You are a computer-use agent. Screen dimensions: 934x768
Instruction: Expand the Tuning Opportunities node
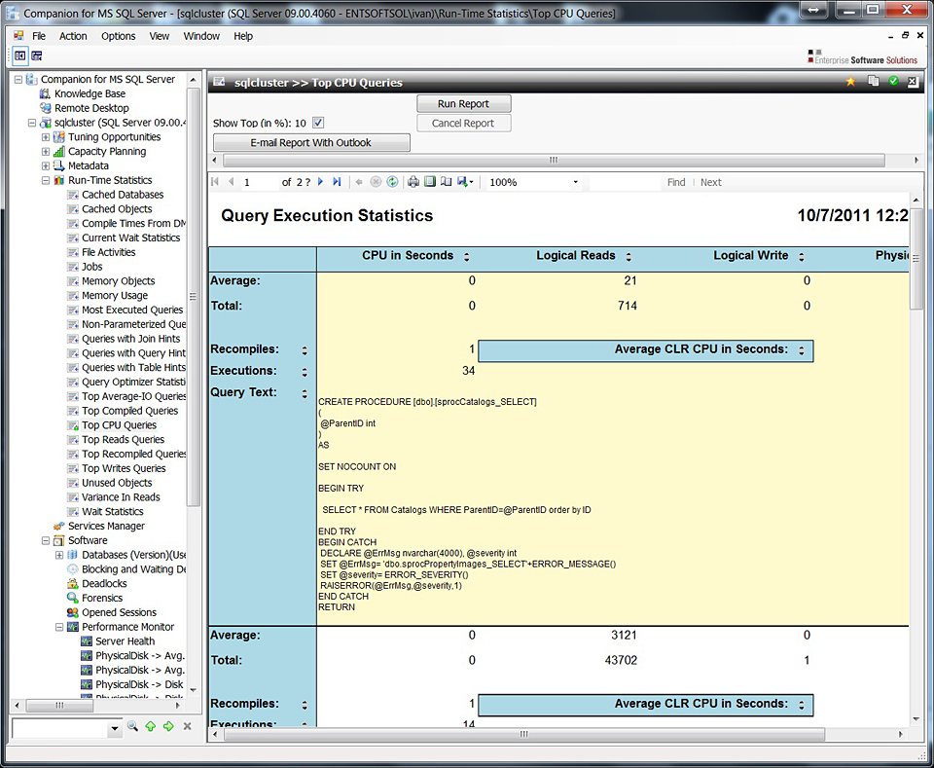46,137
